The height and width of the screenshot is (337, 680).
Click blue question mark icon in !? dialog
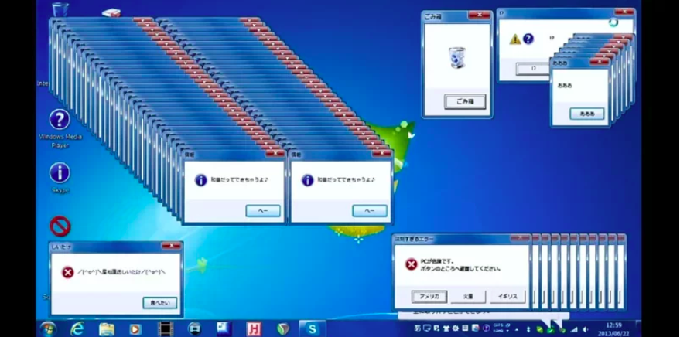pos(528,39)
